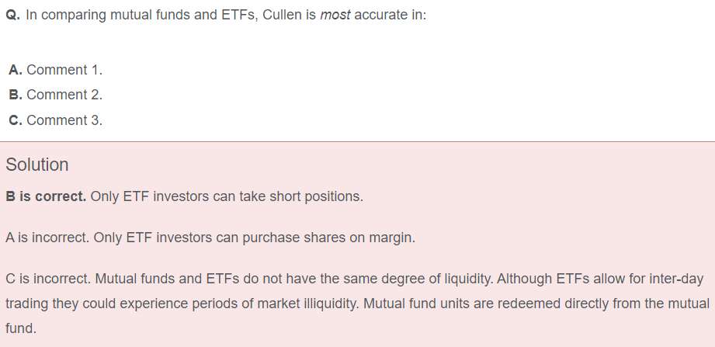Click the bold letter A. label
The width and height of the screenshot is (715, 347).
tap(16, 70)
